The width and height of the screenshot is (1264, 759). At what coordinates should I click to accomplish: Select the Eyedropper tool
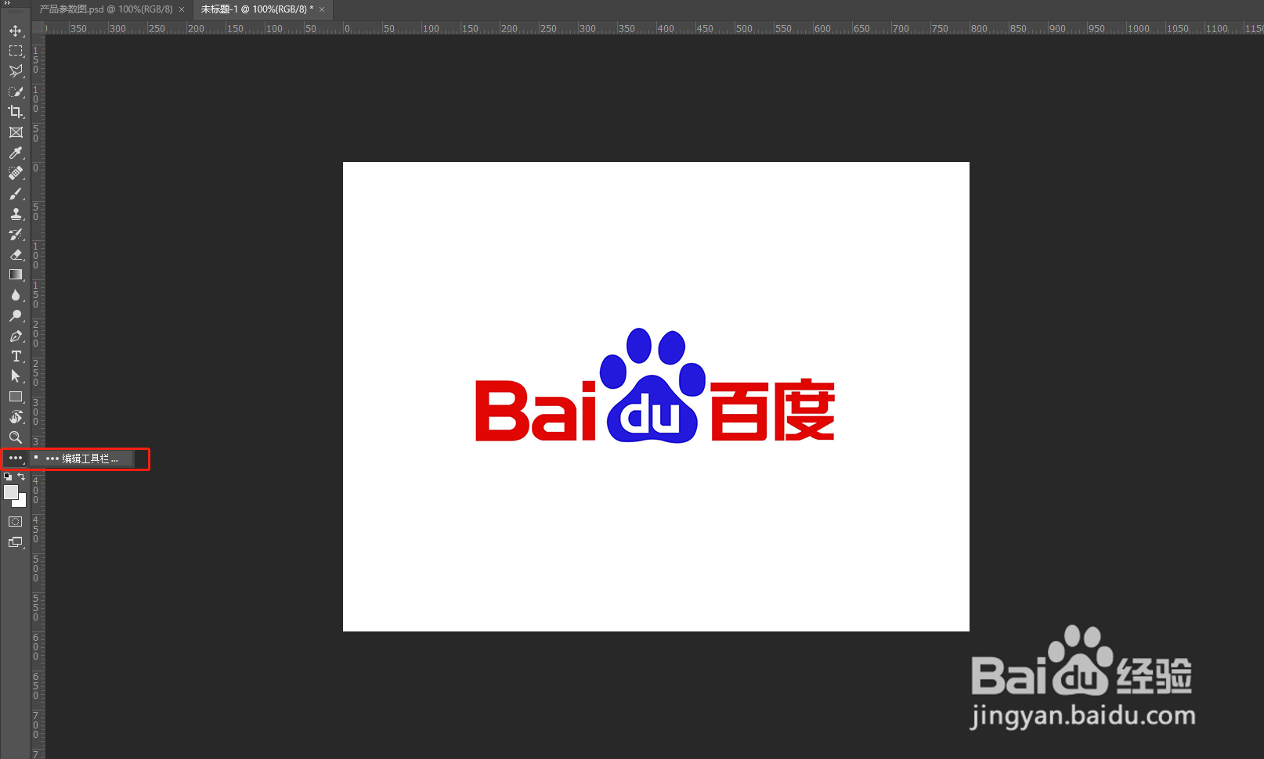tap(15, 153)
